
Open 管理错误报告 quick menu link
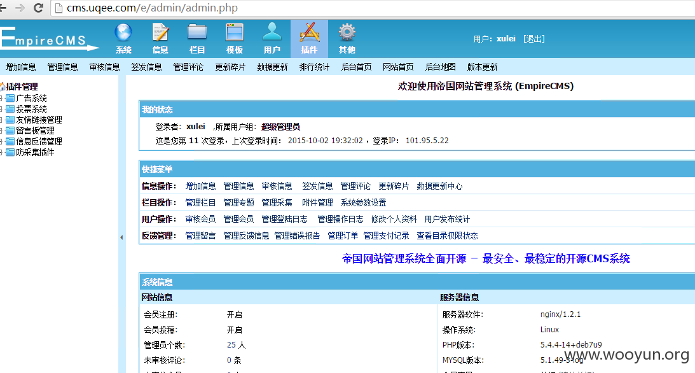pyautogui.click(x=297, y=236)
